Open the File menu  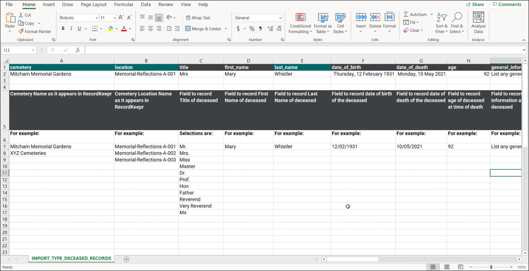[x=9, y=5]
